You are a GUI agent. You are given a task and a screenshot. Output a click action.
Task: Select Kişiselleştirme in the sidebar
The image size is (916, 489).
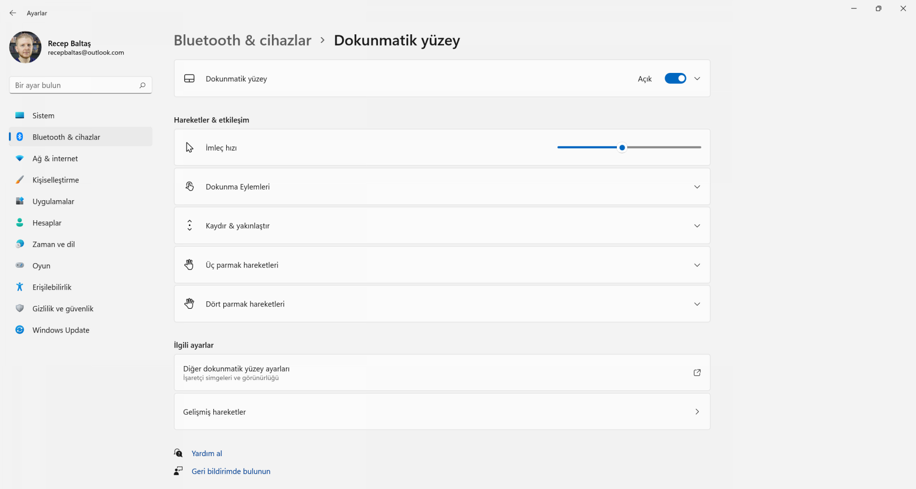click(55, 180)
